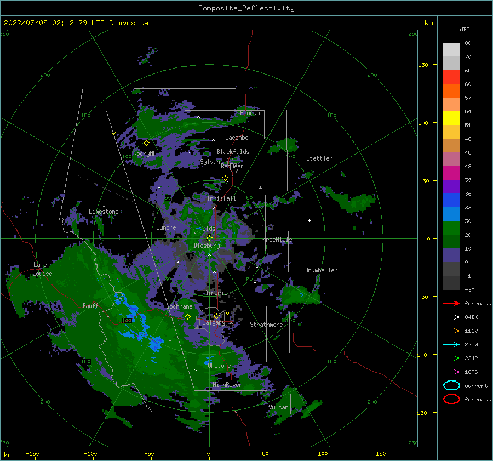This screenshot has height=461, width=493.
Task: Click the green 20 dBZ color swatch
Action: click(x=451, y=228)
